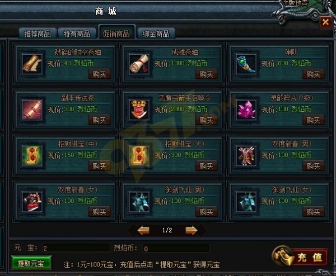The width and height of the screenshot is (336, 276).
Task: Select the 招财进宝(中) green talisman icon
Action: 32,156
